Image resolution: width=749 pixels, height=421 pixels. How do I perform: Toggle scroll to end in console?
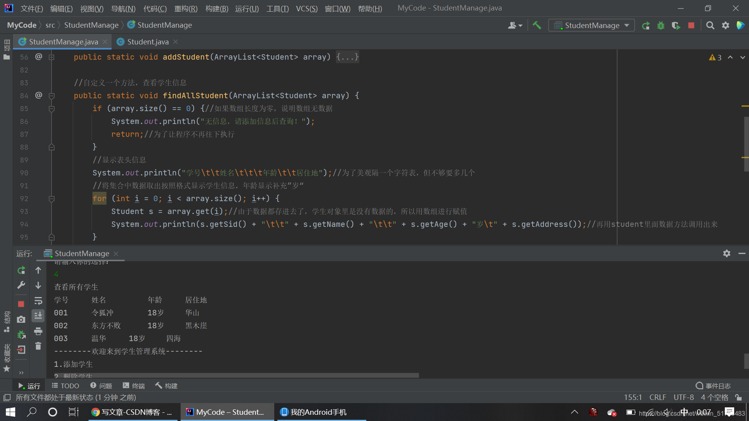(x=38, y=316)
